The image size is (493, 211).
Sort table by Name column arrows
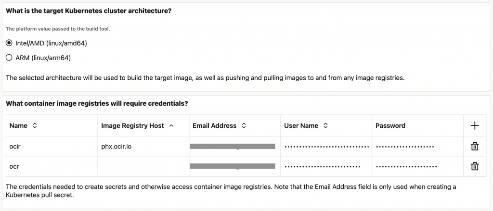(x=35, y=125)
